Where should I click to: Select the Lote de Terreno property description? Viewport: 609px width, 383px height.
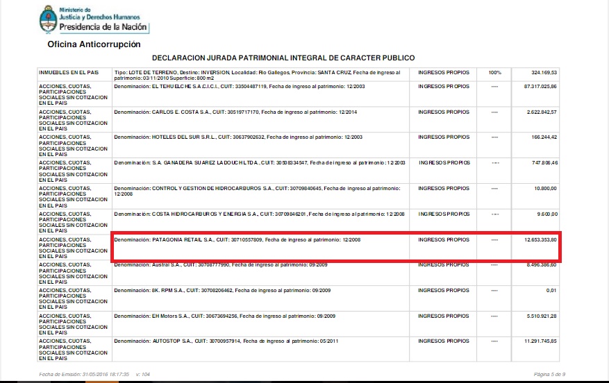258,75
